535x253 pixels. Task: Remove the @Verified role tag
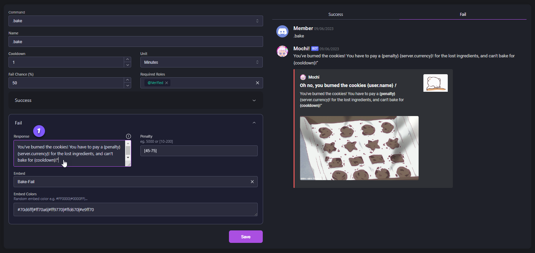pyautogui.click(x=166, y=83)
